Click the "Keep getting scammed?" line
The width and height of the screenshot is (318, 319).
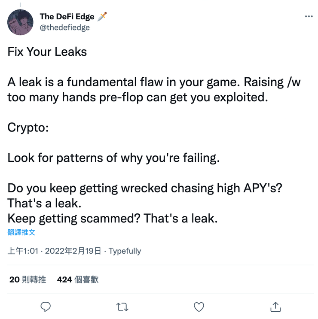[x=113, y=219]
